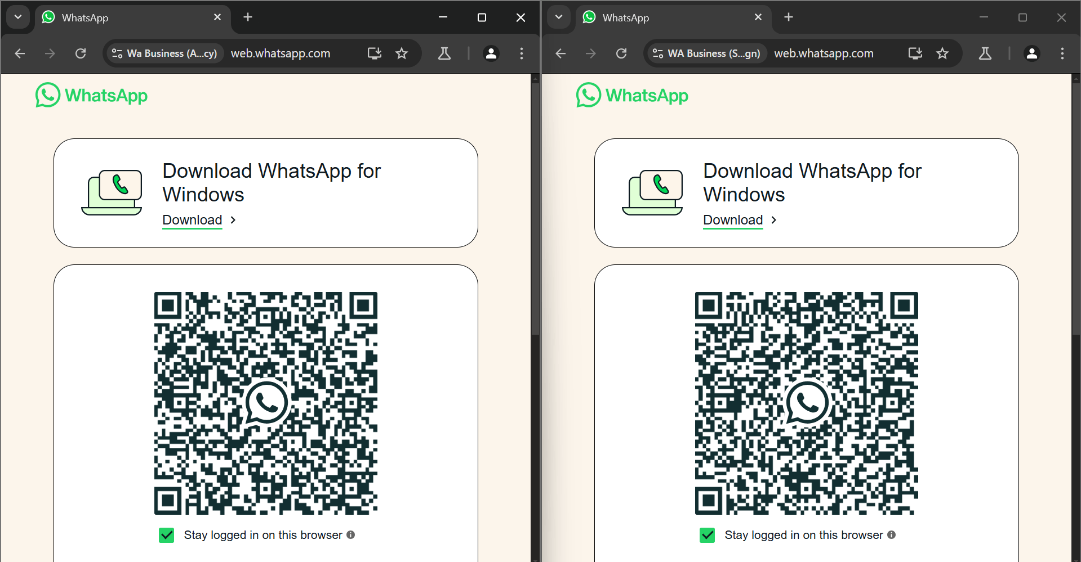Image resolution: width=1081 pixels, height=562 pixels.
Task: Focus the web.whatsapp.com address bar in right window
Action: point(824,53)
